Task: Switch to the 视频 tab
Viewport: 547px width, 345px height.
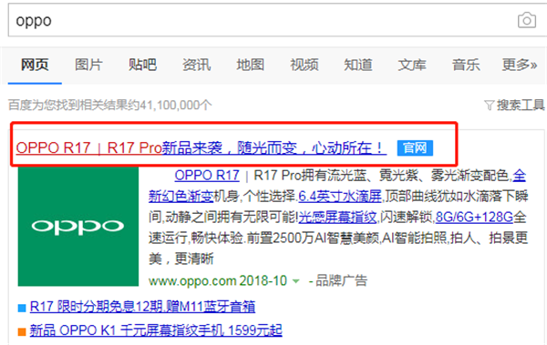Action: [304, 65]
